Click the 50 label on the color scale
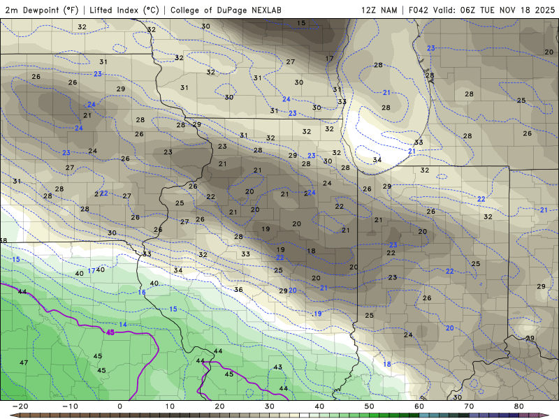This screenshot has height=419, width=559. 370,406
